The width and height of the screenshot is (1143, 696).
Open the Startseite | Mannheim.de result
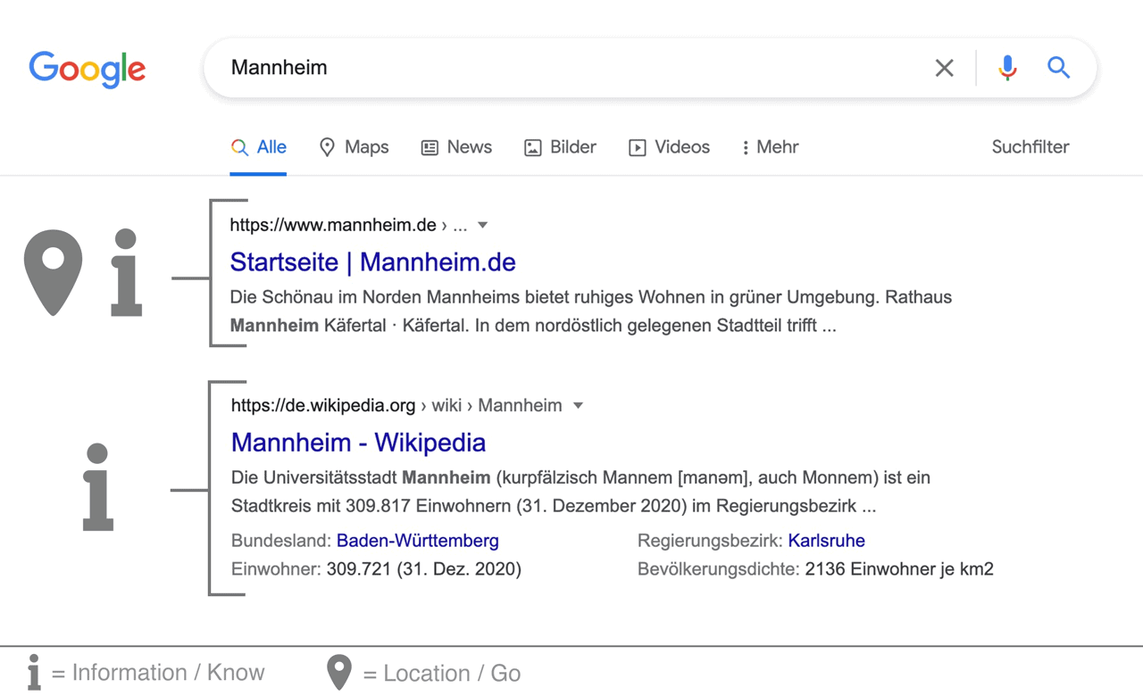click(x=372, y=262)
